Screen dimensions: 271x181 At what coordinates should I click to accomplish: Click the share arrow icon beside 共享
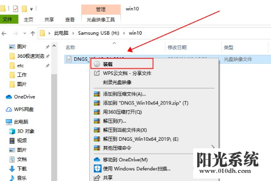point(97,177)
